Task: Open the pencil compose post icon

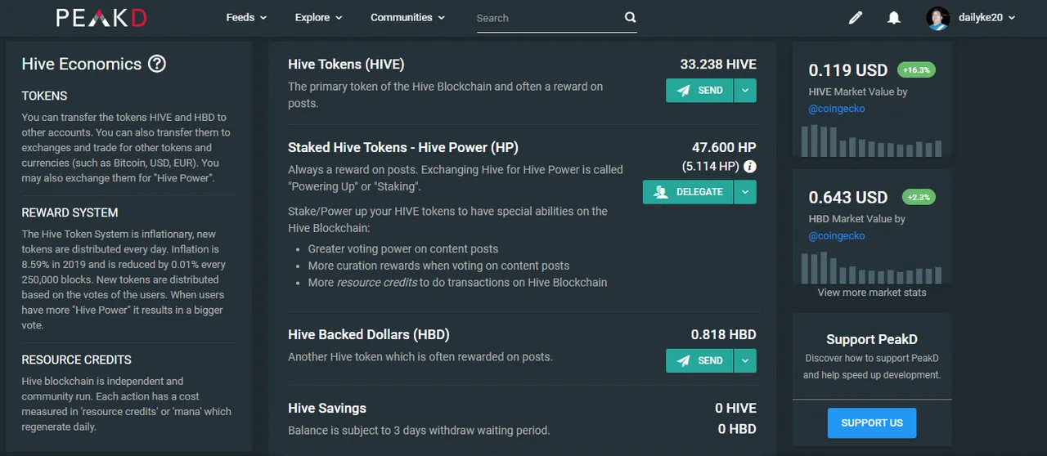Action: [x=856, y=17]
